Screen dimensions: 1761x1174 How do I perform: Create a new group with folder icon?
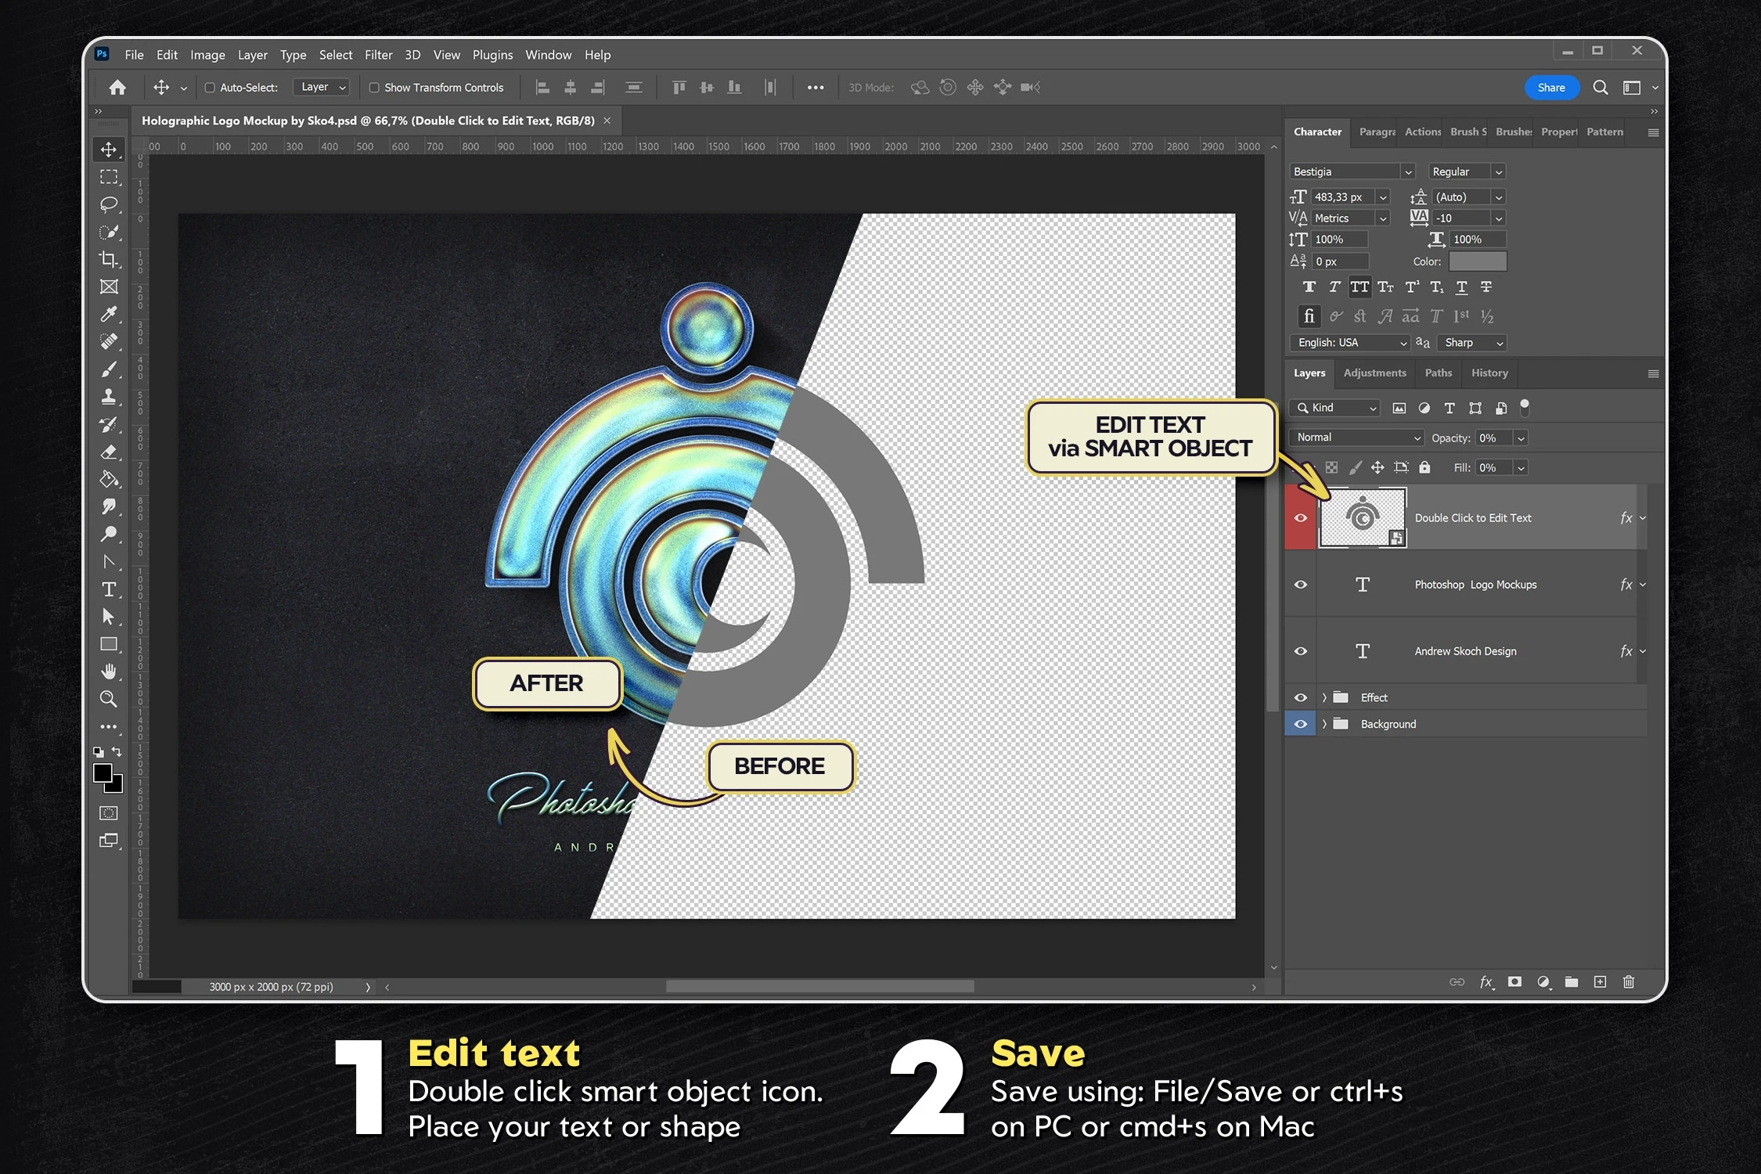tap(1572, 982)
